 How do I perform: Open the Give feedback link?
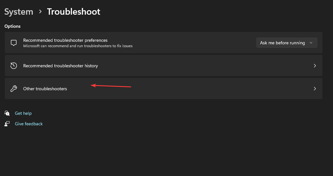tap(29, 124)
